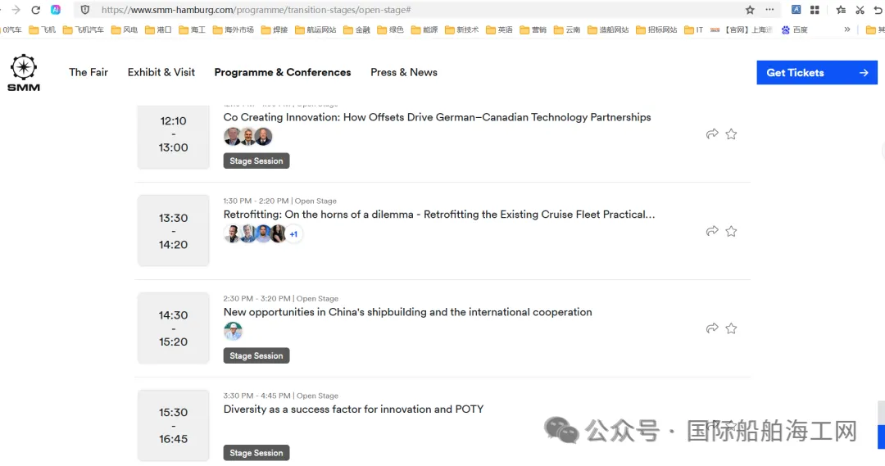Screen dimensions: 885x466
Task: Open the Exhibit & Visit menu
Action: pyautogui.click(x=161, y=72)
